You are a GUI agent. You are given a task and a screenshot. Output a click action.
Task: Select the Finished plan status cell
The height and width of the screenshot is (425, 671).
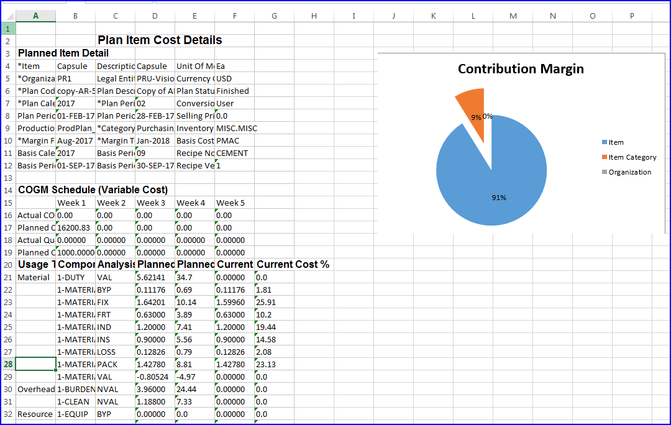(x=234, y=91)
